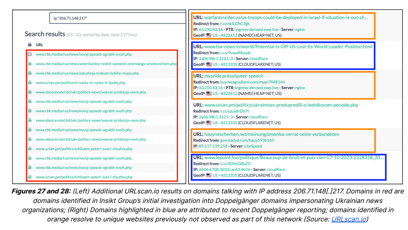The width and height of the screenshot is (408, 230).
Task: Click IP 2a06:98c1:3121::3 in the fox-news.in result
Action: (x=216, y=59)
